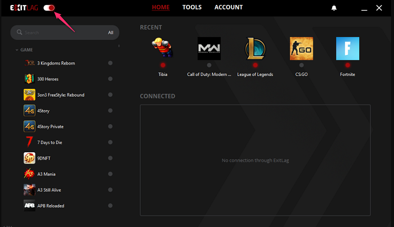The width and height of the screenshot is (394, 227).
Task: Toggle the ExitLag power switch
Action: tap(49, 8)
